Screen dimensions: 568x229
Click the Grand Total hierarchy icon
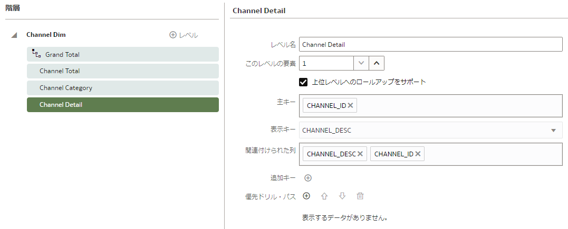(x=36, y=54)
